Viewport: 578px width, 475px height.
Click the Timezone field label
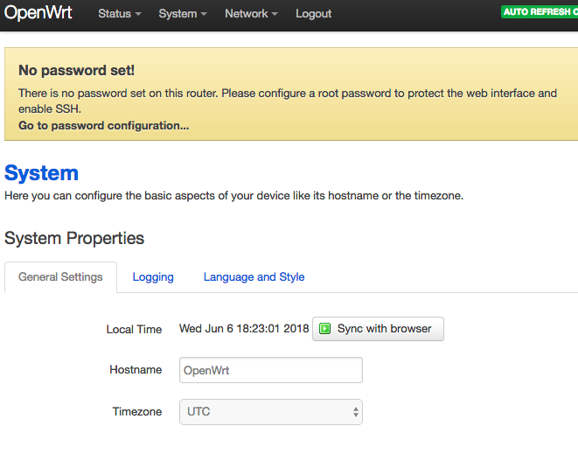click(136, 412)
